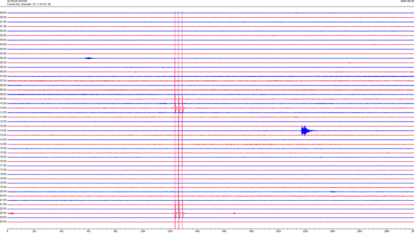The height and width of the screenshot is (233, 414).
Task: Pick the 03:00 trace label
Action: pos(3,40)
